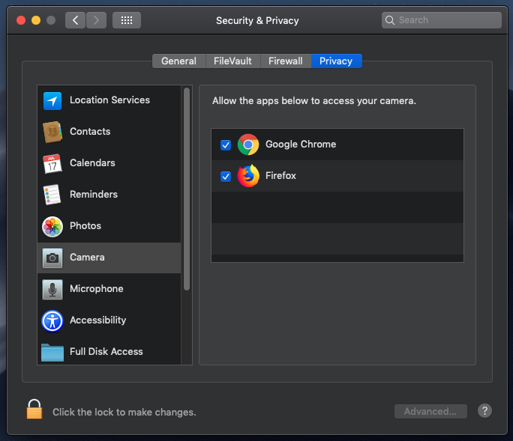The height and width of the screenshot is (441, 513).
Task: Select Photos label in list
Action: (85, 225)
